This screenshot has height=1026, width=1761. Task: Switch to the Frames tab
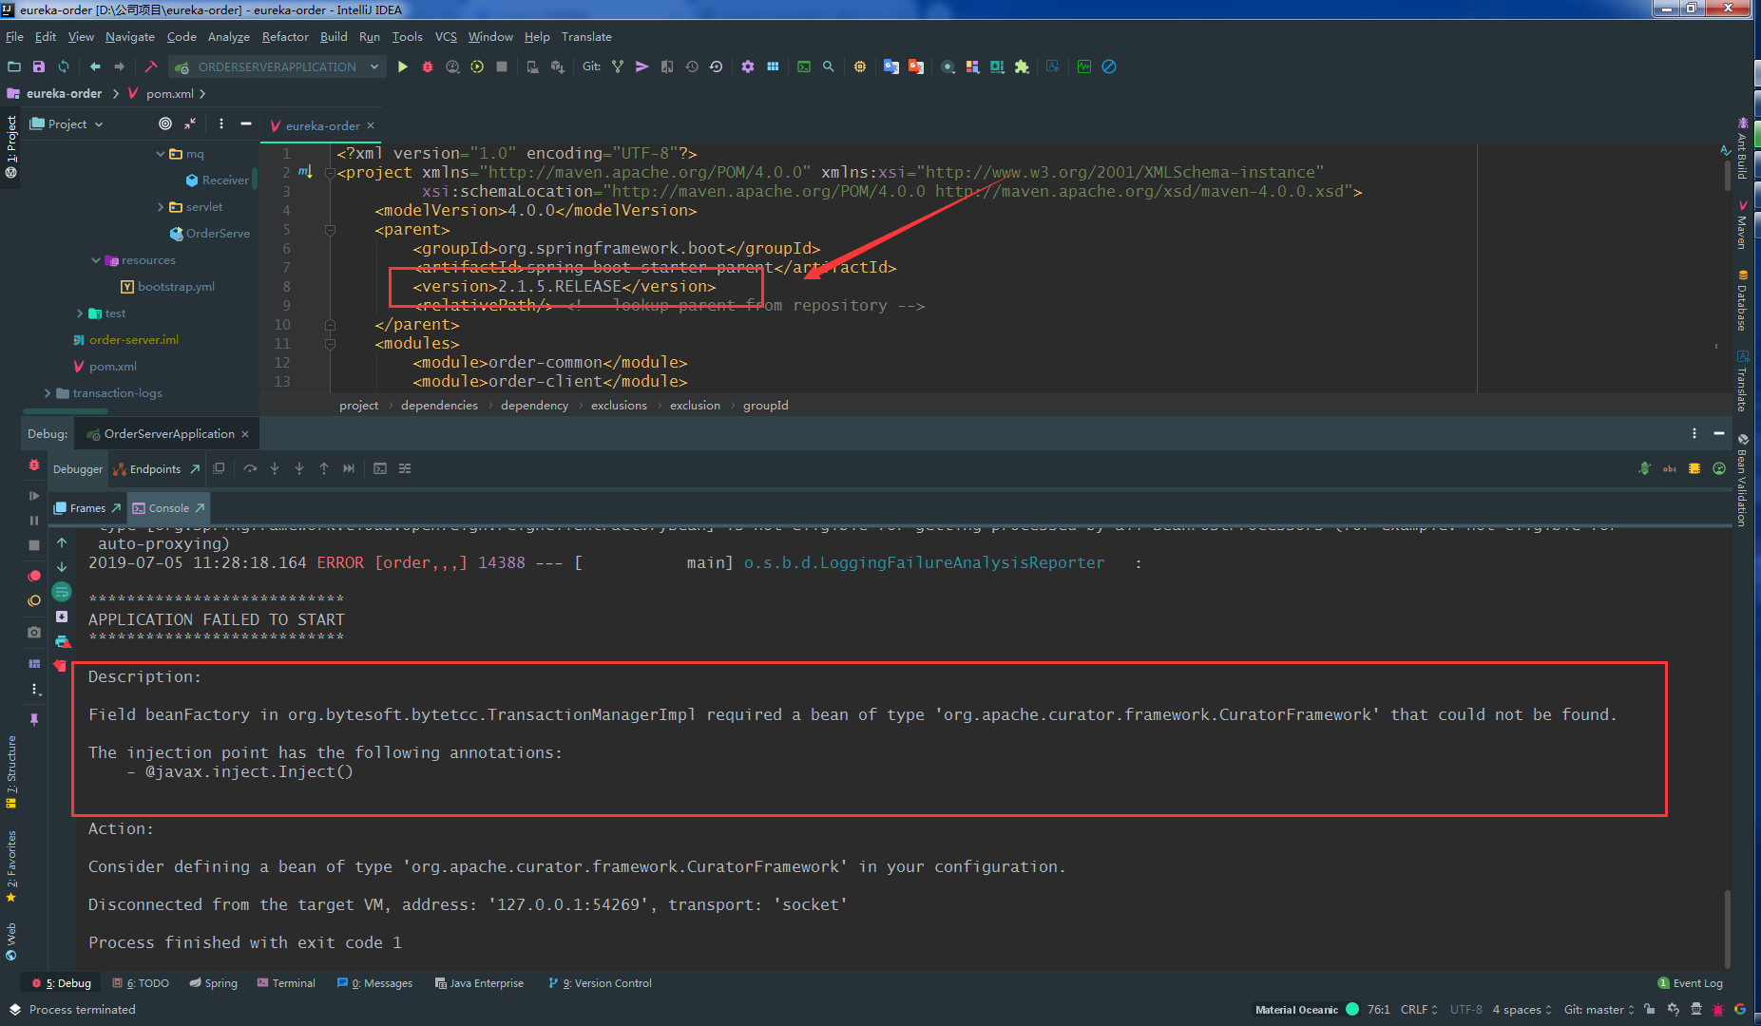pyautogui.click(x=87, y=508)
